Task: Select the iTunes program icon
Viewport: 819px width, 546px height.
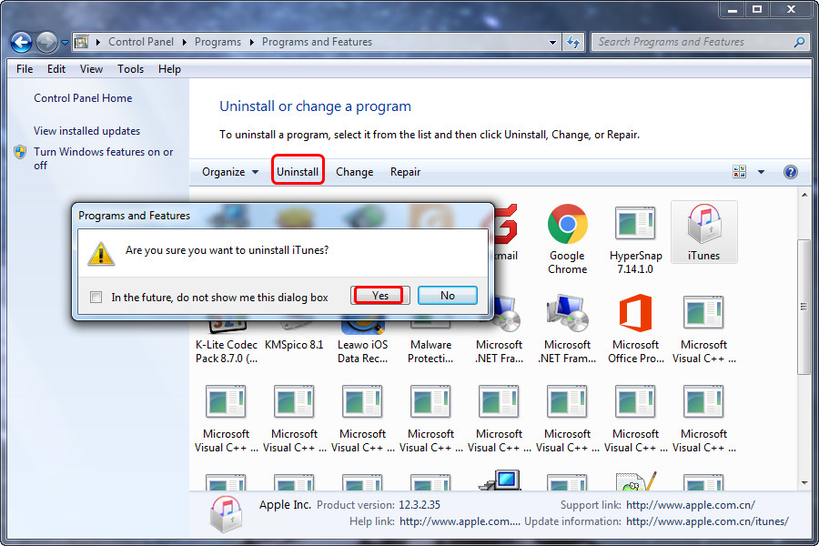Action: (703, 232)
